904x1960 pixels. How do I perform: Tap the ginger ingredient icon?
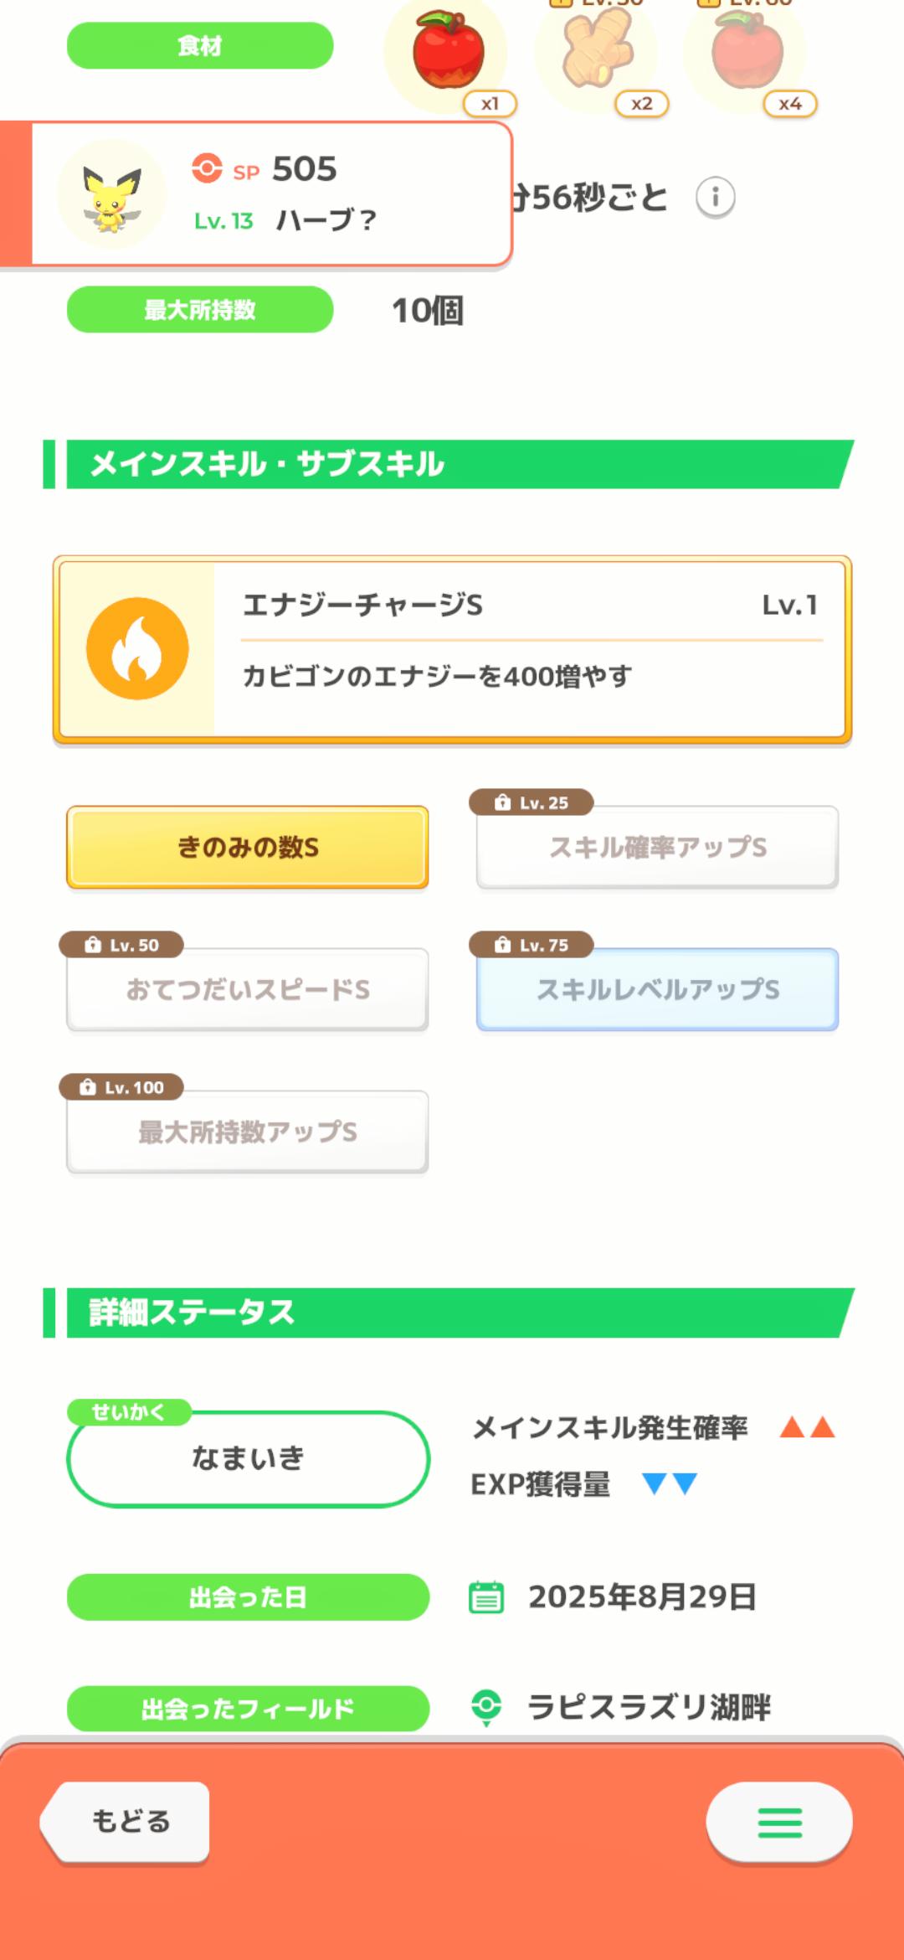click(596, 50)
